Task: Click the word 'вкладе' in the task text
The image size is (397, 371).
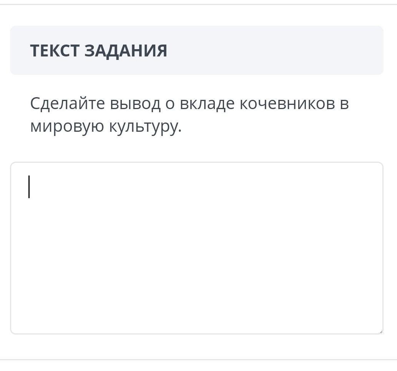Action: tap(207, 104)
